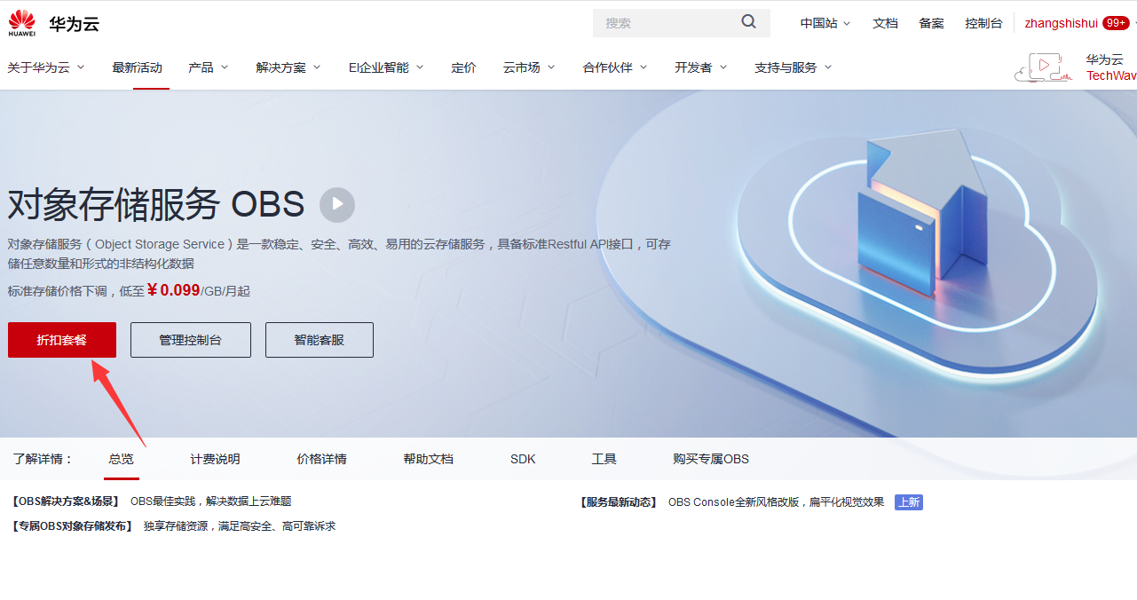Open the TechWave banner thumbnail
The height and width of the screenshot is (600, 1137).
pos(1042,67)
